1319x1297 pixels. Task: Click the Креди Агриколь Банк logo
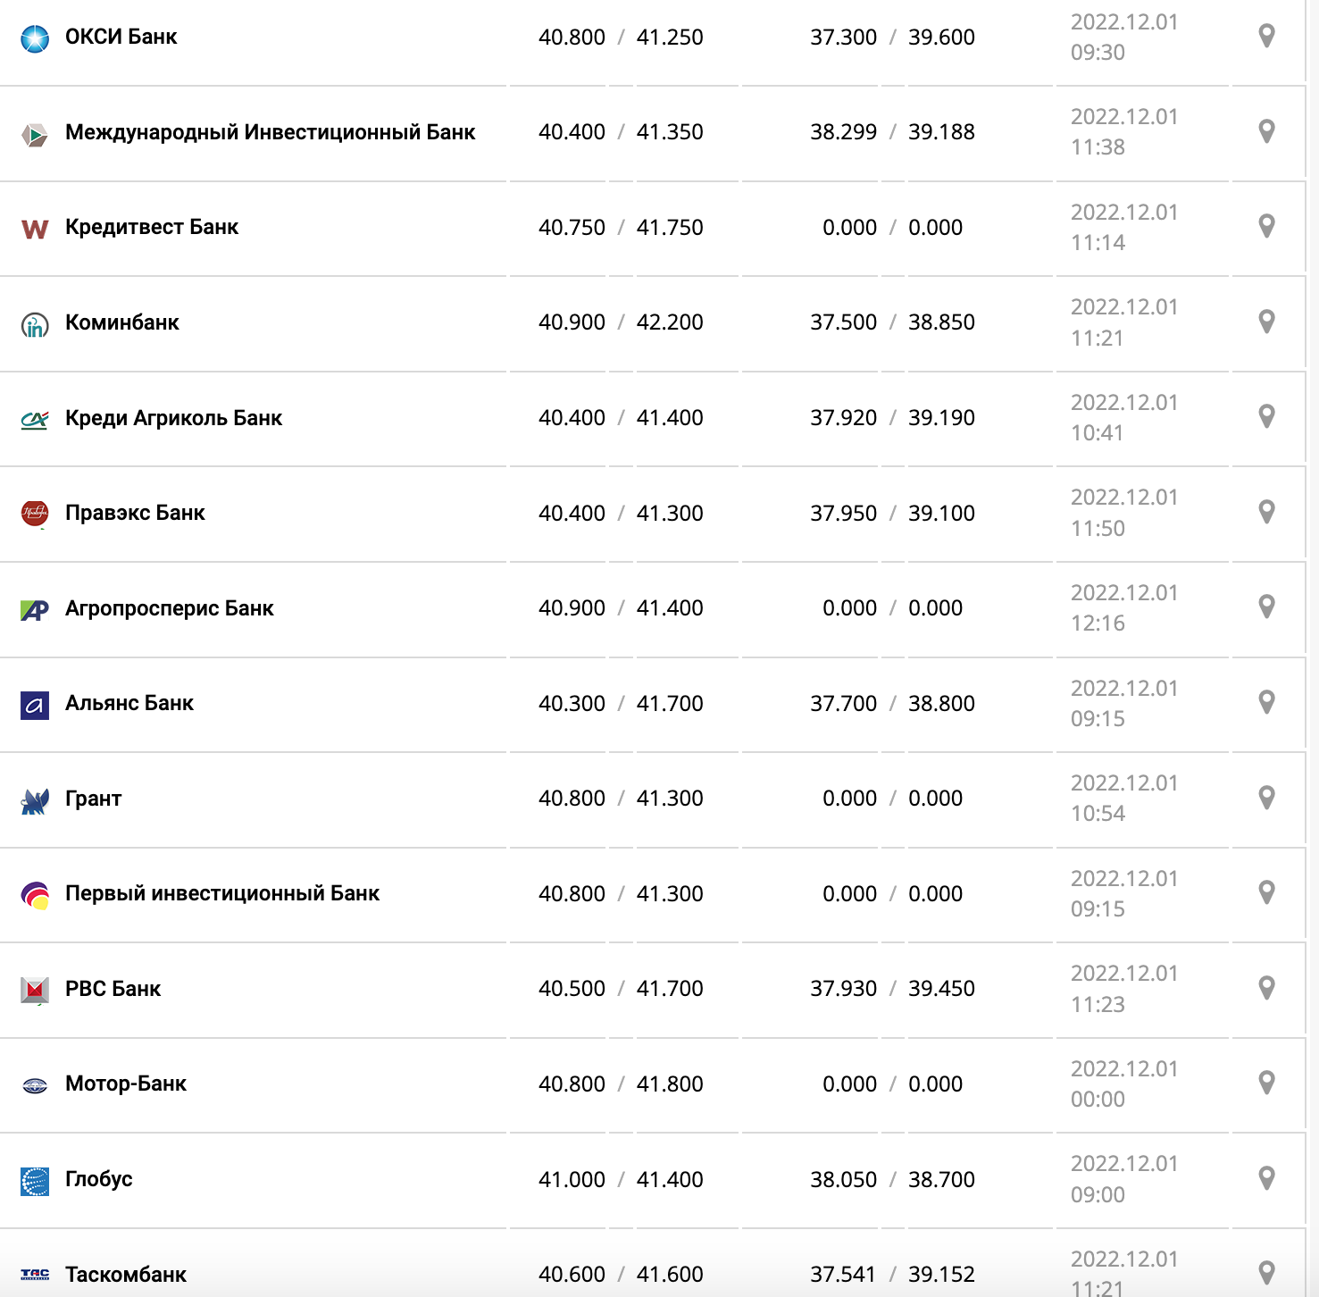tap(35, 419)
